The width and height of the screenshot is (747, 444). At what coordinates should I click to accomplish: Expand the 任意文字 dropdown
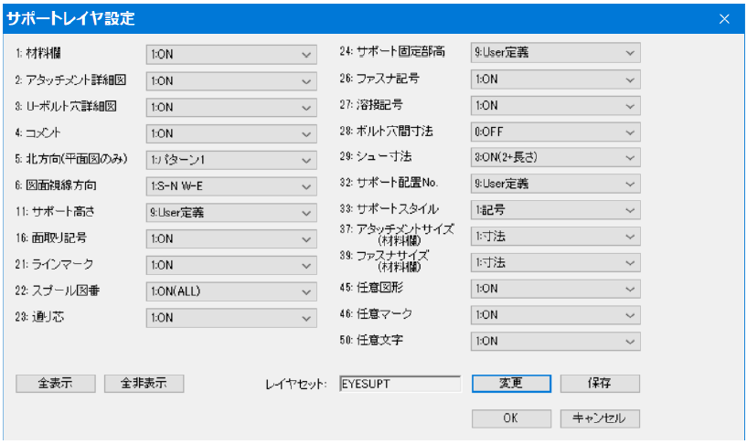[x=556, y=341]
